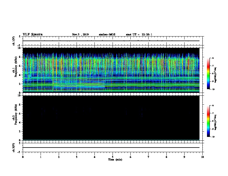
Task: Click inside the ch.1 colorful spectrogram panel
Action: click(111, 70)
